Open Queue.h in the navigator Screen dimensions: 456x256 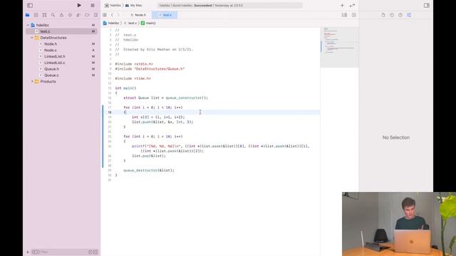[51, 69]
